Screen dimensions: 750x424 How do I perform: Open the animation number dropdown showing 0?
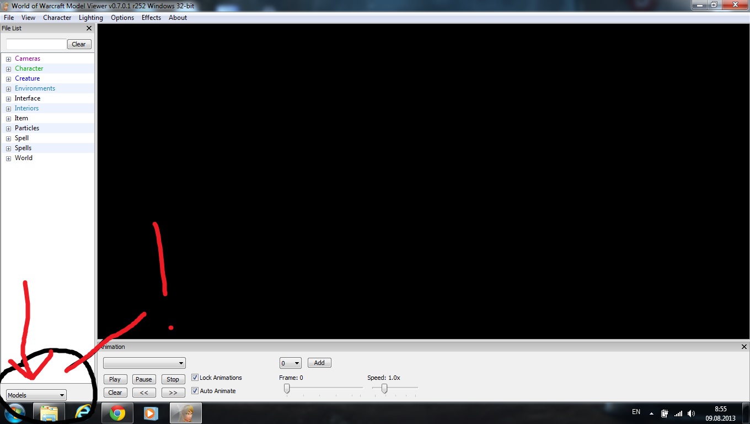click(291, 363)
